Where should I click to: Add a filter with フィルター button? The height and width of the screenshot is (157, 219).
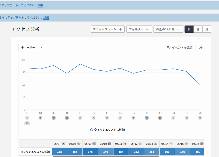[x=139, y=29]
